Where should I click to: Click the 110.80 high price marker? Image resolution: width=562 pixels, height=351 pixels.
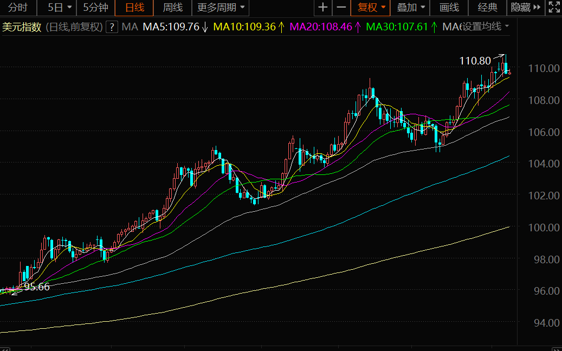click(475, 61)
